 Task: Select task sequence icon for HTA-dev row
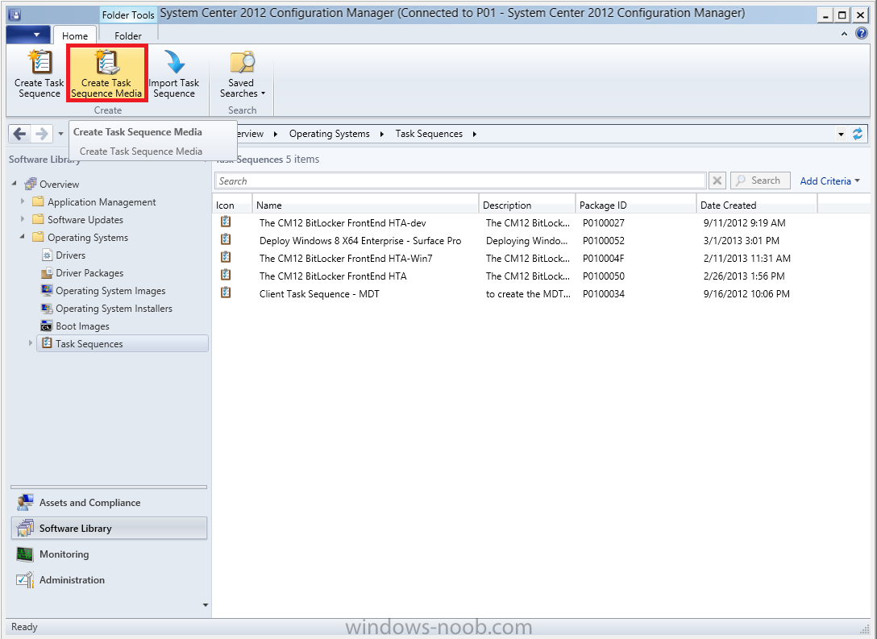click(226, 222)
